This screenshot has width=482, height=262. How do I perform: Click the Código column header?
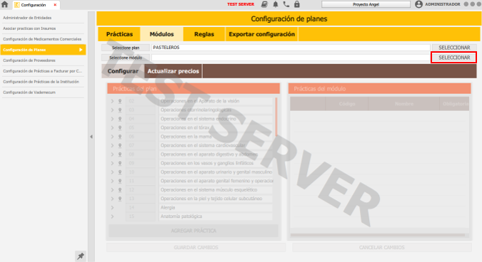pyautogui.click(x=347, y=104)
